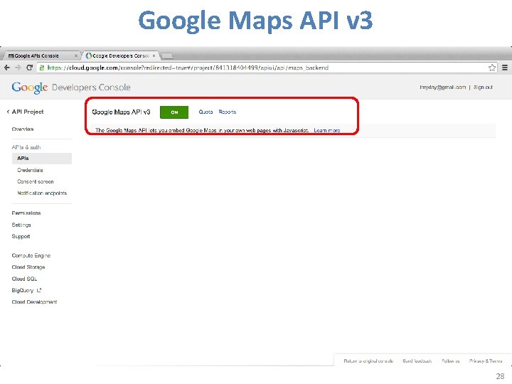512x384 pixels.
Task: Select APIs in the sidebar
Action: tap(42, 159)
